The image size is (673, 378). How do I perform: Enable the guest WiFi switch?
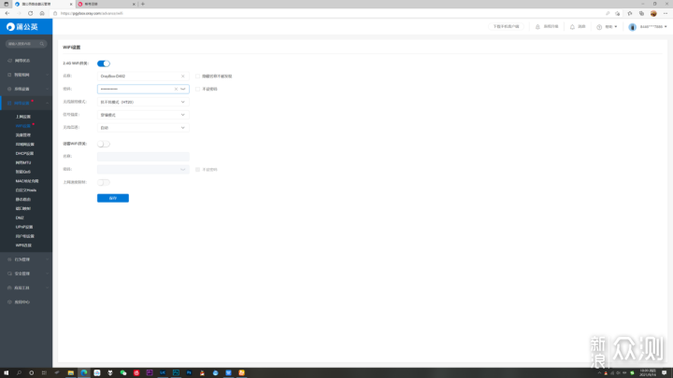coord(104,144)
